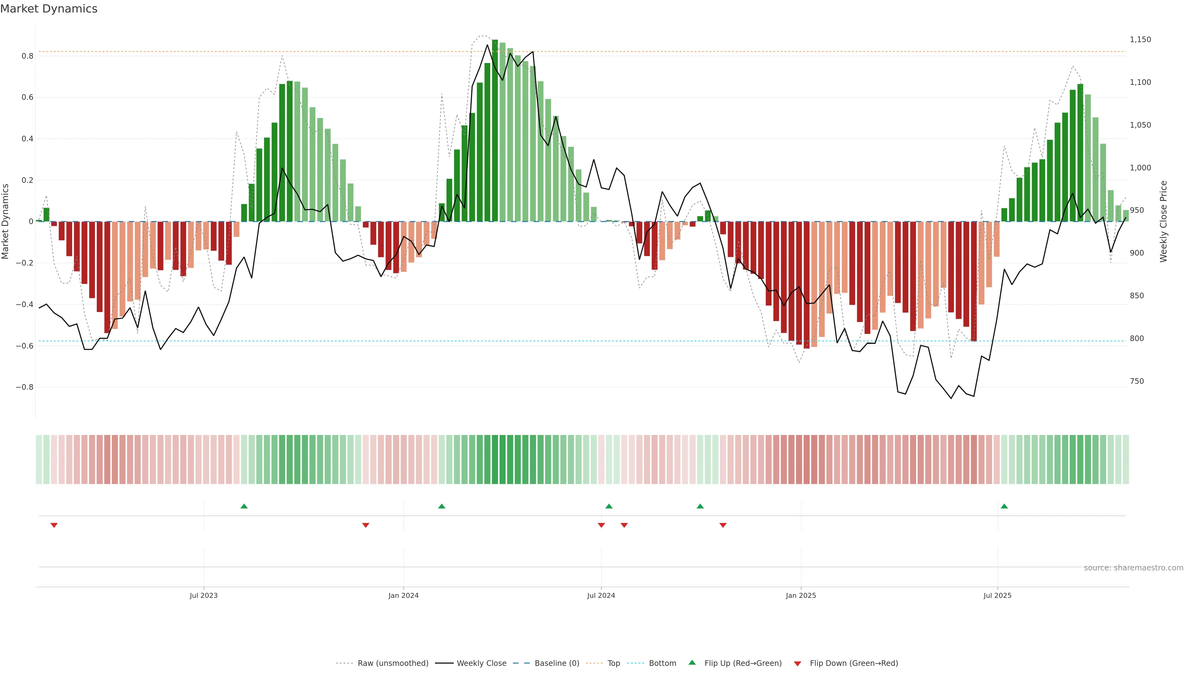Click green flip-up marker after Jul 2023

244,506
